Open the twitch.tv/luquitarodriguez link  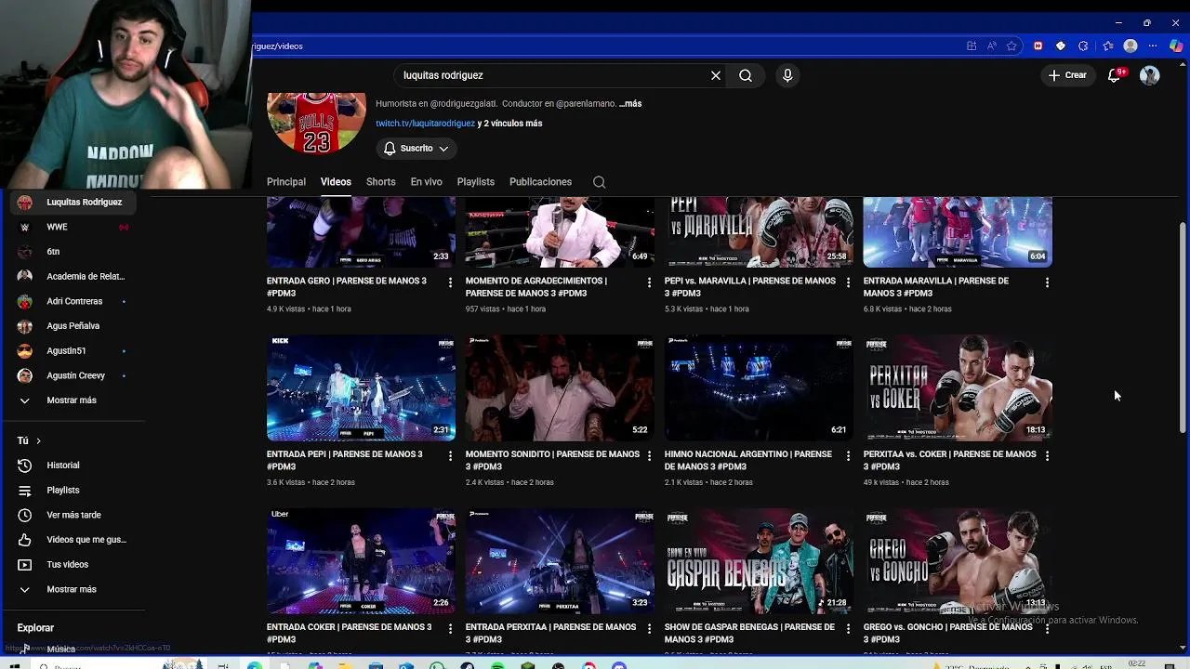[426, 124]
